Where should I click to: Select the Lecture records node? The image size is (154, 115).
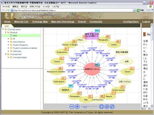(x=118, y=90)
